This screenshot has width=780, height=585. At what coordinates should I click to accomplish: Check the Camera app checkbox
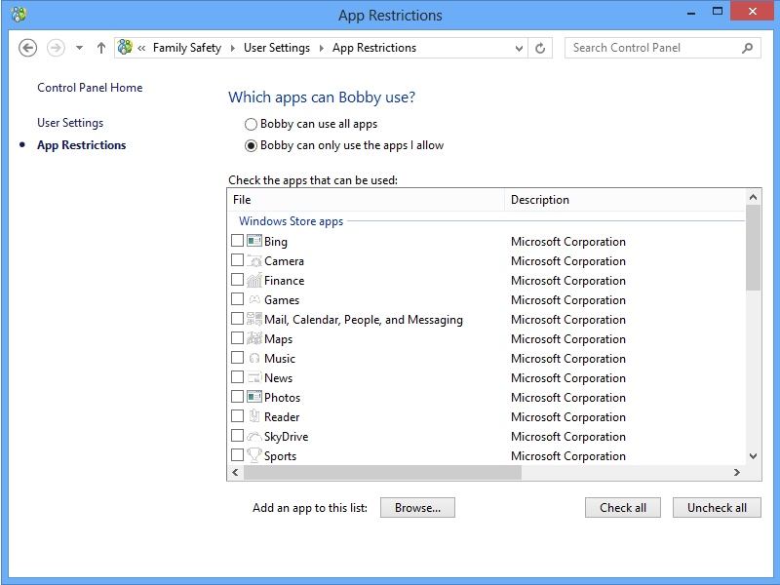coord(237,260)
